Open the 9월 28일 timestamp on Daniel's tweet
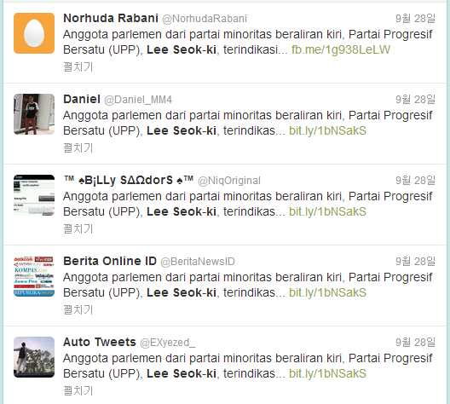This screenshot has height=404, width=450. [x=415, y=100]
